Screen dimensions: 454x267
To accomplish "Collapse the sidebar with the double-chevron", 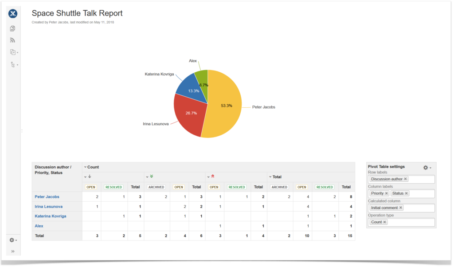I will 12,251.
